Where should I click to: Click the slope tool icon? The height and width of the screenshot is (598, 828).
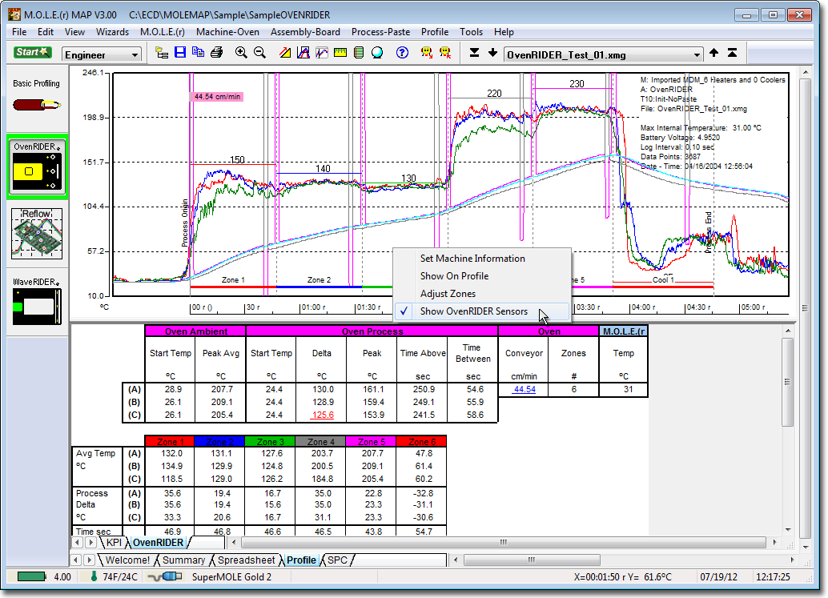285,52
